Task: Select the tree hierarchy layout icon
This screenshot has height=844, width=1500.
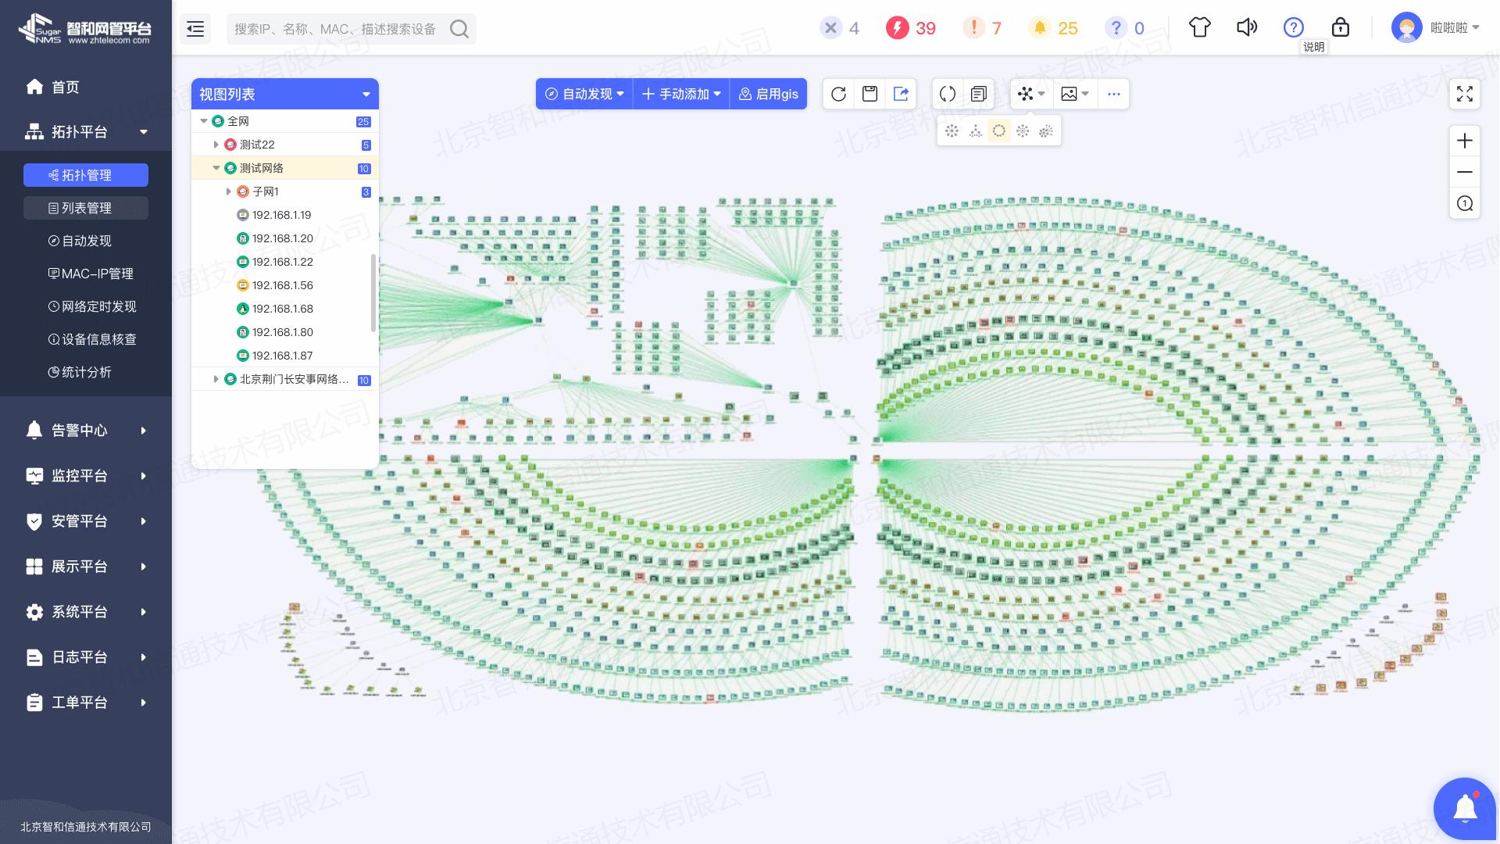Action: (x=975, y=131)
